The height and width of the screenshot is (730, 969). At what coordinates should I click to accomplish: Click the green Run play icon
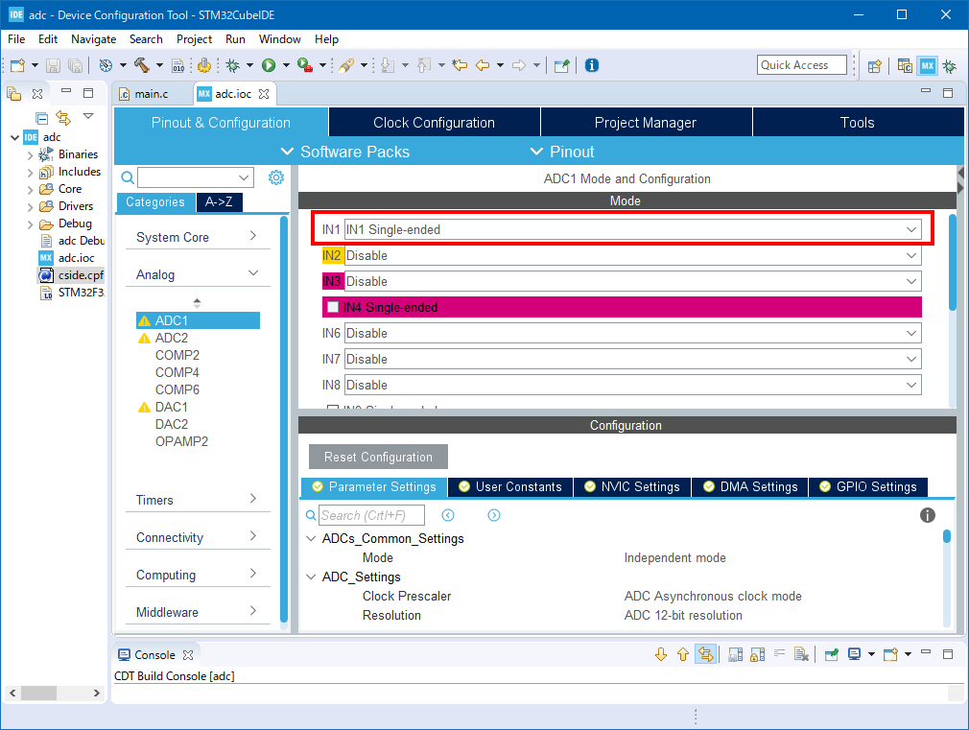click(269, 65)
